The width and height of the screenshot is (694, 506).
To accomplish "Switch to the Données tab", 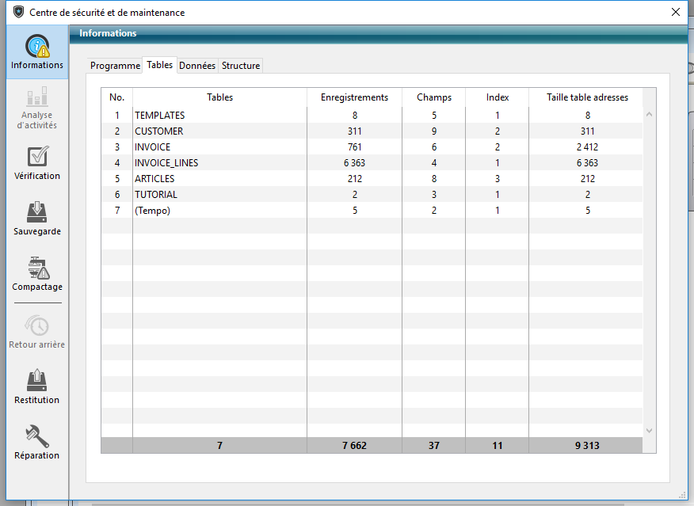I will tap(197, 66).
